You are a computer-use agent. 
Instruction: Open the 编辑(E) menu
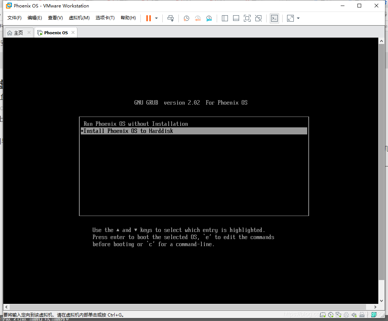coord(35,18)
